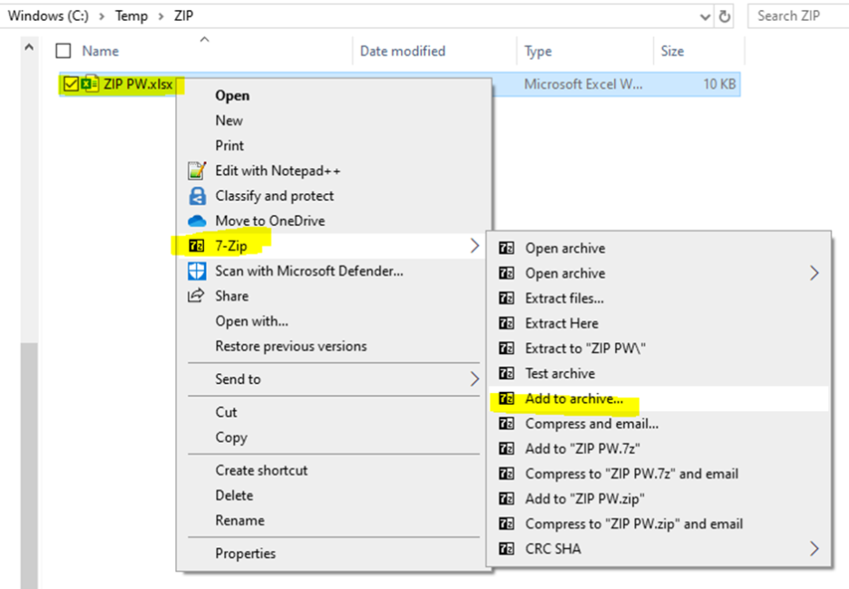Click the Excel file icon of ZIP PW.xlsx
The image size is (849, 589).
tap(90, 84)
